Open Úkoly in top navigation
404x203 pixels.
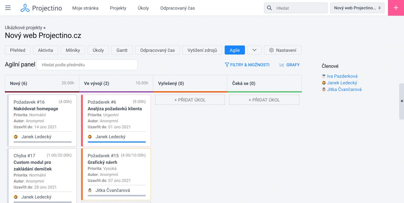pyautogui.click(x=143, y=8)
